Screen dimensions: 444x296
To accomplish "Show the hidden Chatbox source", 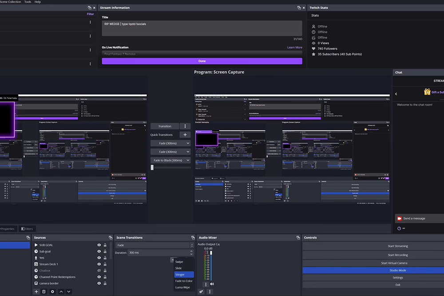I will pos(99,271).
